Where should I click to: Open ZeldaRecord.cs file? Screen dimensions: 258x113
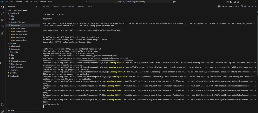[x=22, y=67]
